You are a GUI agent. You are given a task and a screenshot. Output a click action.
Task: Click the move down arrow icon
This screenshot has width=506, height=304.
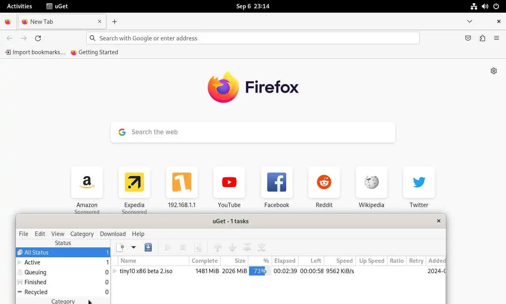point(232,247)
